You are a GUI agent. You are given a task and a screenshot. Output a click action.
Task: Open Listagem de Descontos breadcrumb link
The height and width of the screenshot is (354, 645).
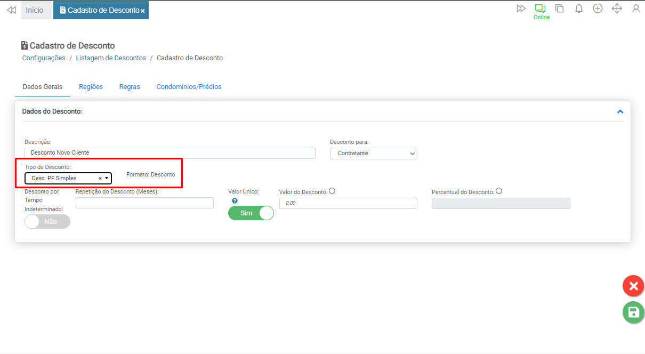(111, 58)
